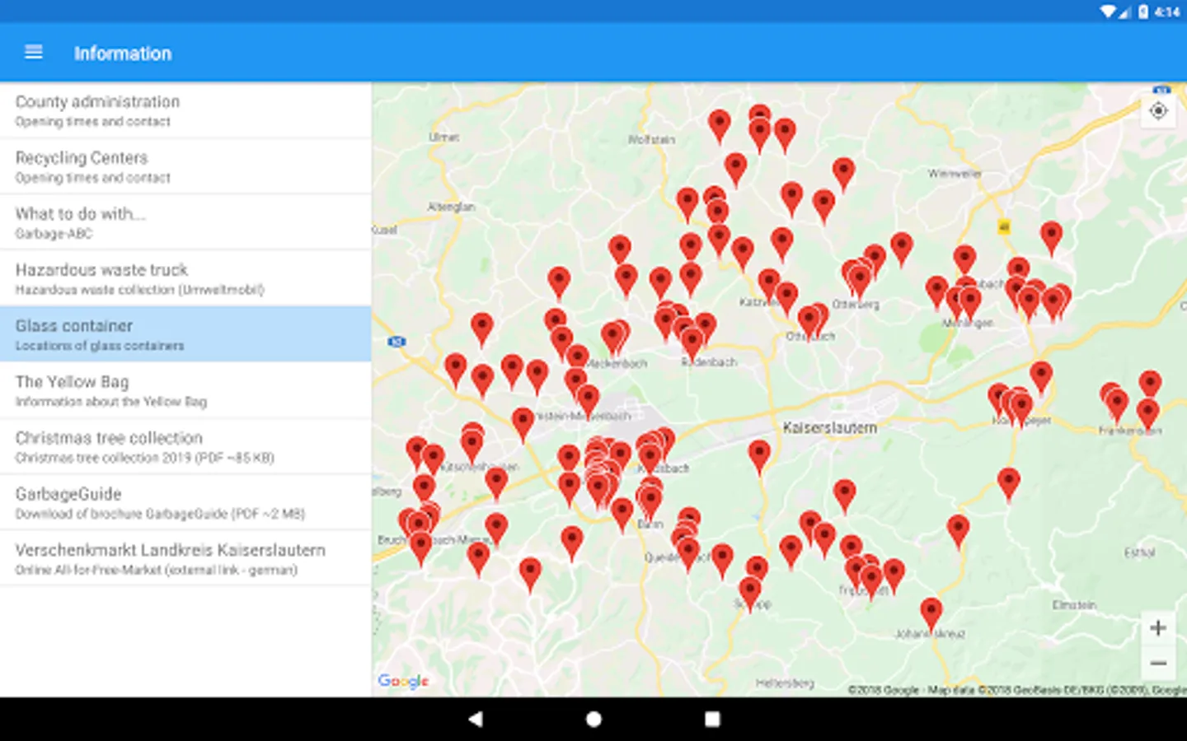Click the 4:14 clock in status bar
Viewport: 1187px width, 741px height.
[1167, 12]
